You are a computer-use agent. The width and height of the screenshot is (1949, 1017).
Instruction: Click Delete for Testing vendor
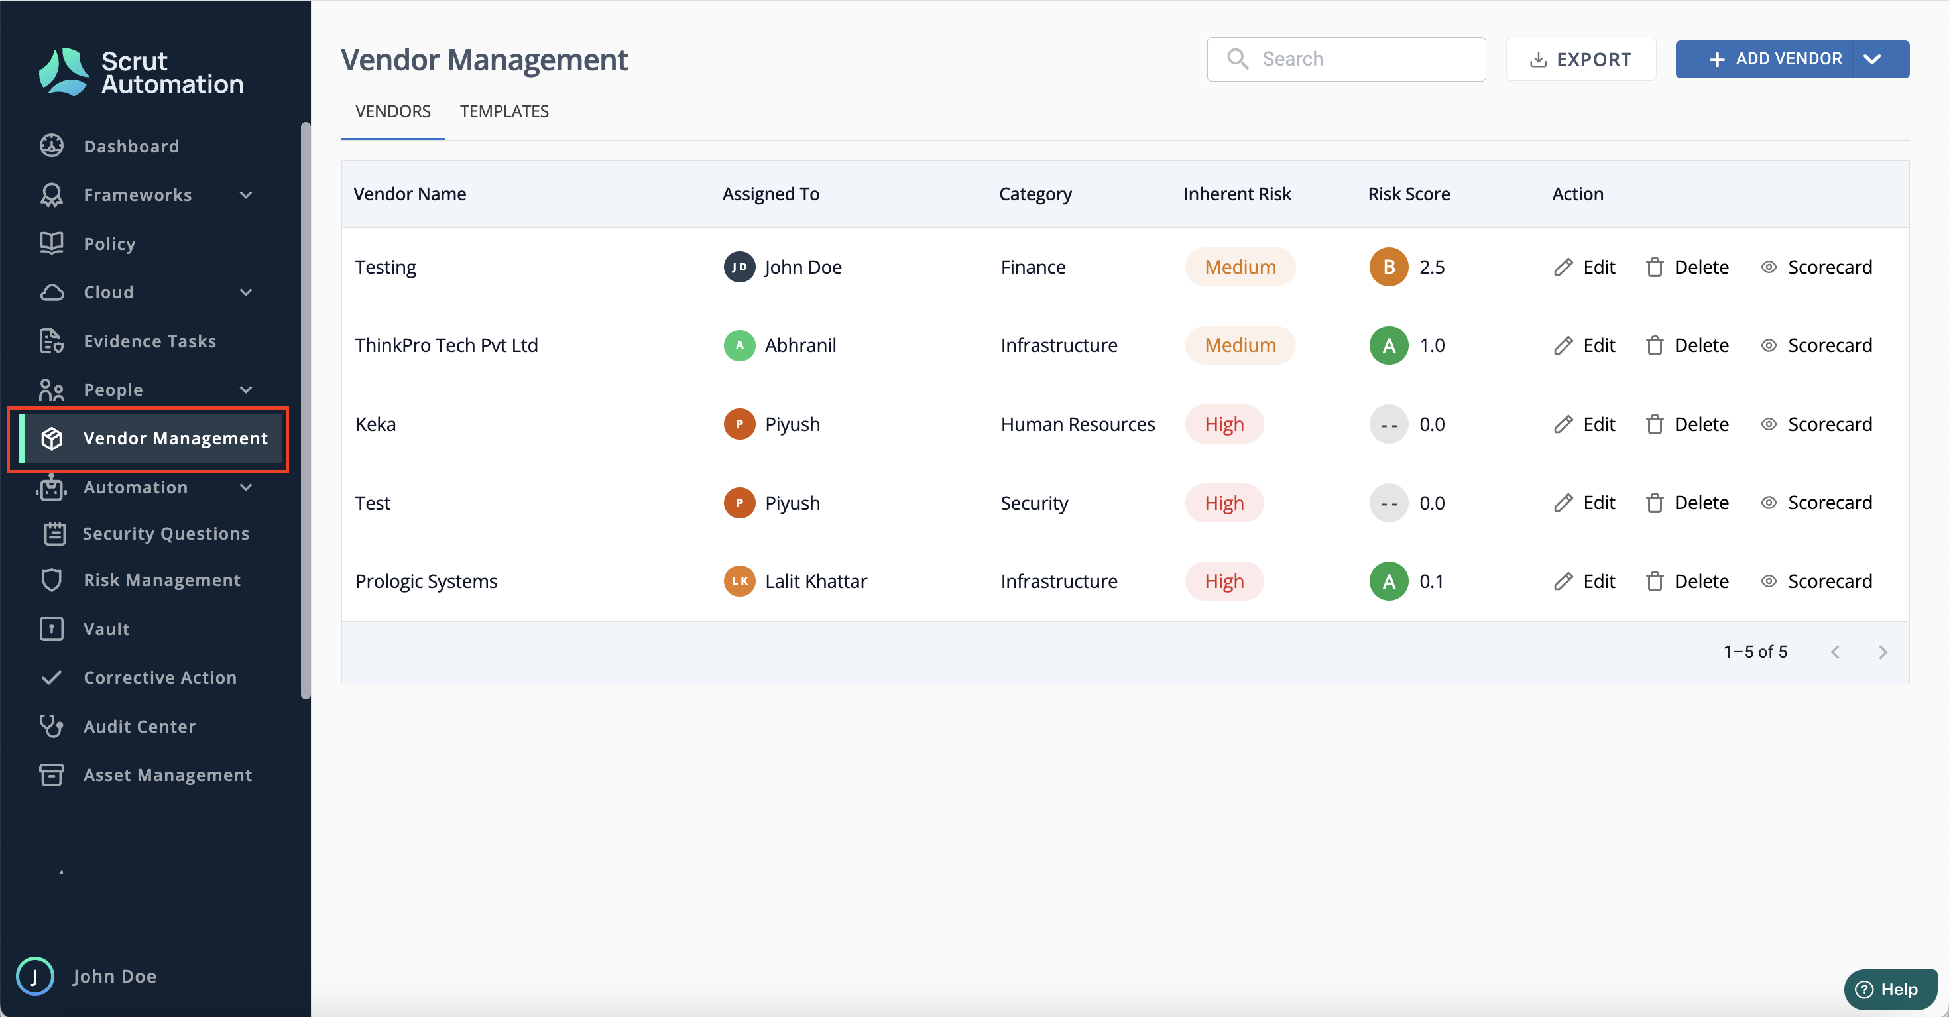coord(1687,267)
